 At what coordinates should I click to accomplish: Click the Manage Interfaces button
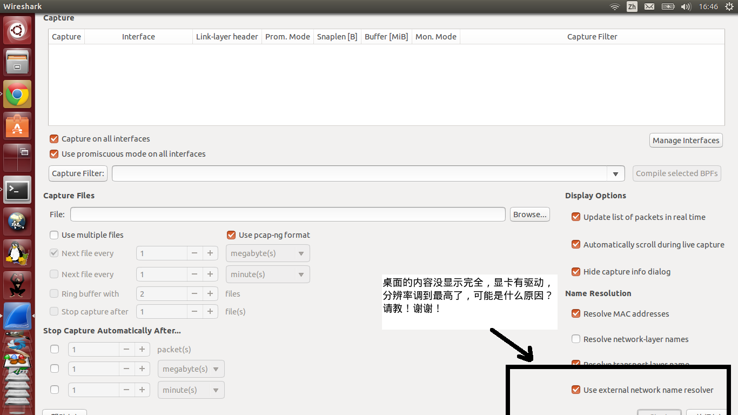tap(686, 140)
